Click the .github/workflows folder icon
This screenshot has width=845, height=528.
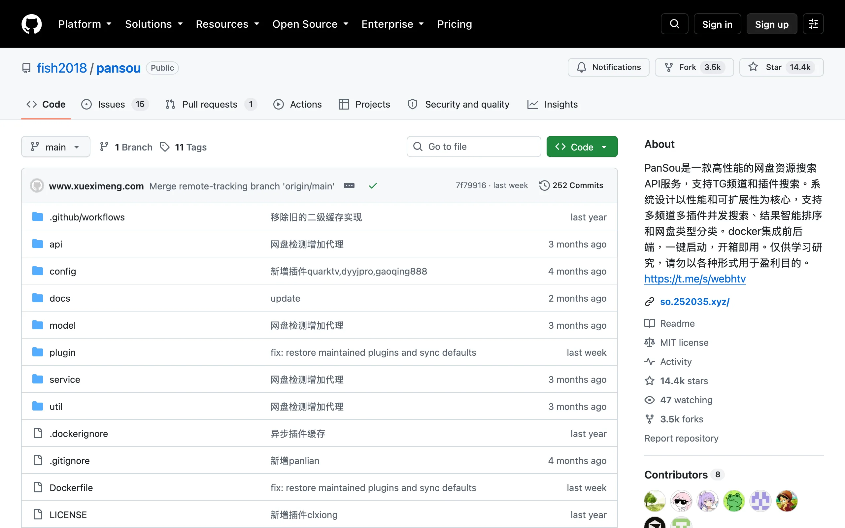(37, 217)
